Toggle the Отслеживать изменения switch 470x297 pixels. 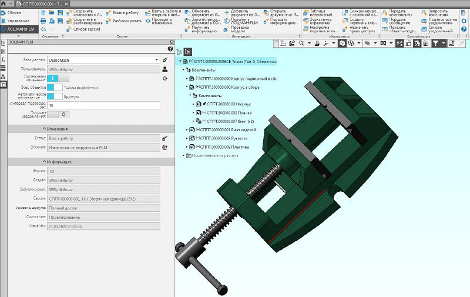[x=57, y=78]
